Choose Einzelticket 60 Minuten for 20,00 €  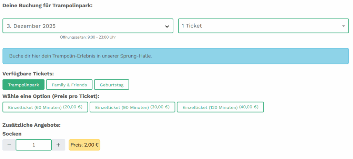click(45, 107)
